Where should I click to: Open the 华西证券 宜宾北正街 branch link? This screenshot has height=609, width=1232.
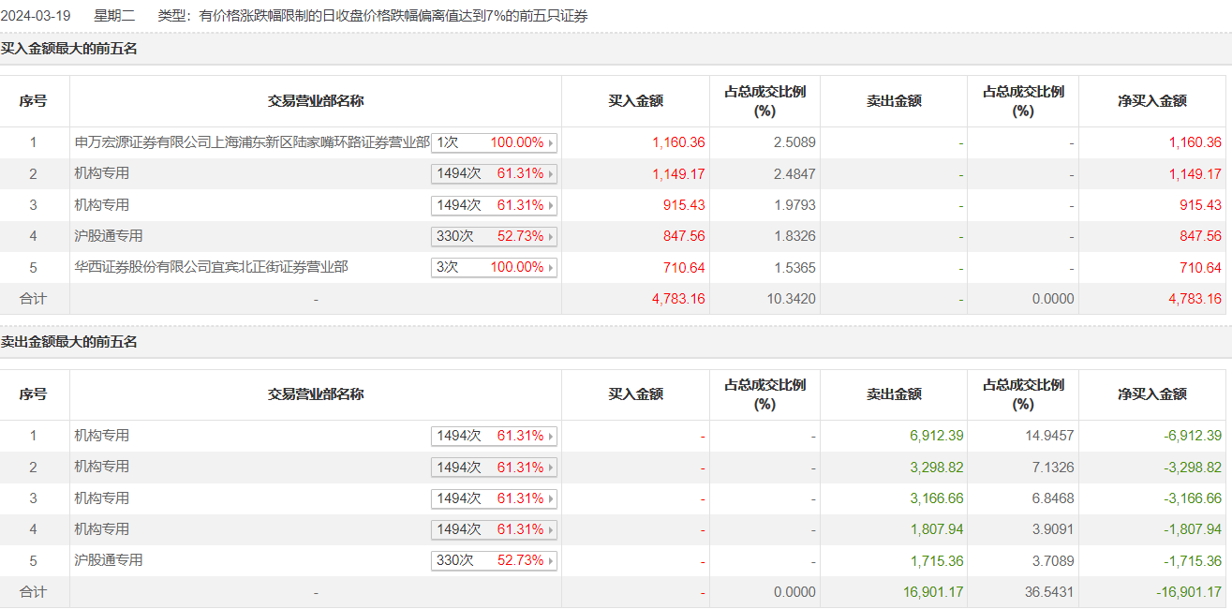pyautogui.click(x=211, y=267)
